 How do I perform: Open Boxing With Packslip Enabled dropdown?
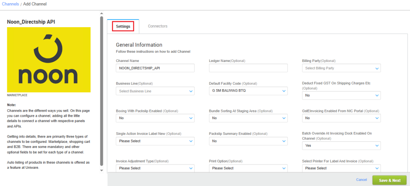click(155, 118)
